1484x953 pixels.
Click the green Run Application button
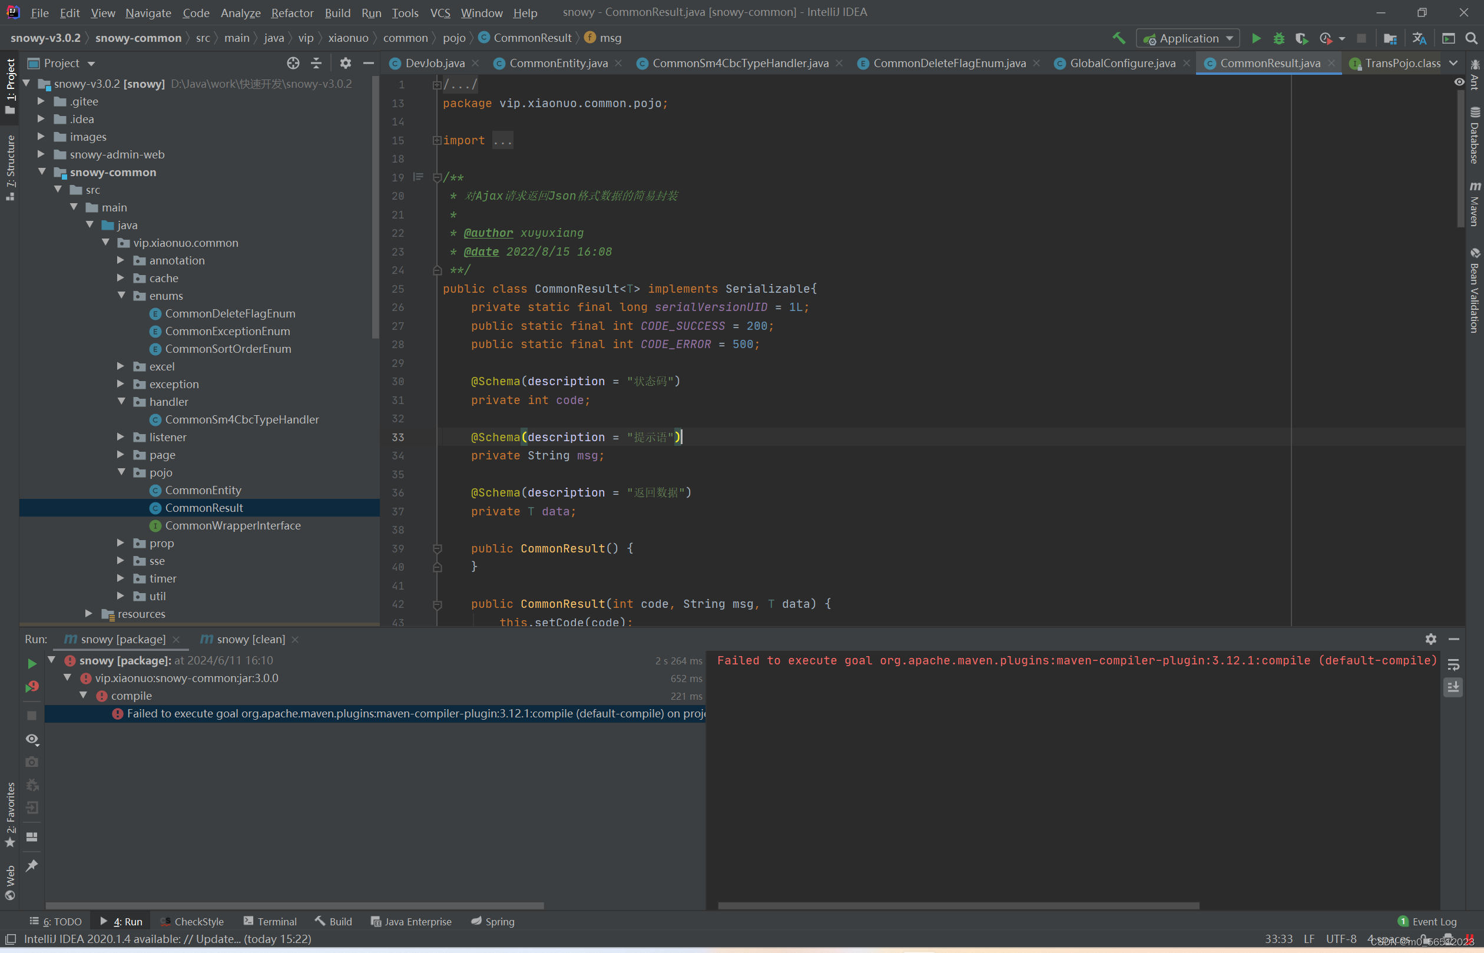click(1256, 38)
